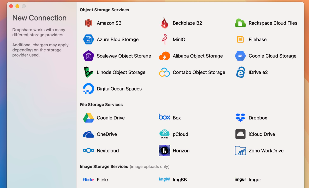309x188 pixels.
Task: Click the Amazon S3 icon
Action: coord(89,23)
